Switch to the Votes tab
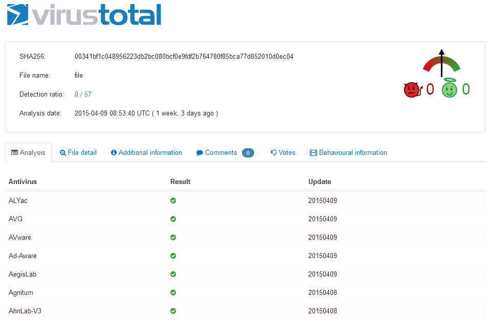This screenshot has width=491, height=321. 283,152
